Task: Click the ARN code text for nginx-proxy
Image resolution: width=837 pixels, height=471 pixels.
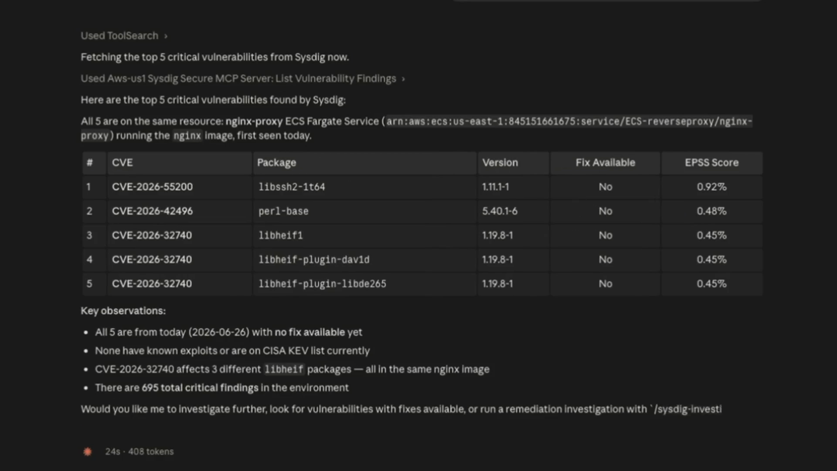Action: coord(417,128)
